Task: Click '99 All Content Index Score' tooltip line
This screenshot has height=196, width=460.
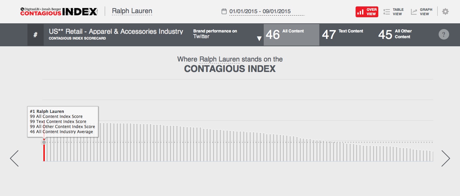Action: pyautogui.click(x=56, y=116)
